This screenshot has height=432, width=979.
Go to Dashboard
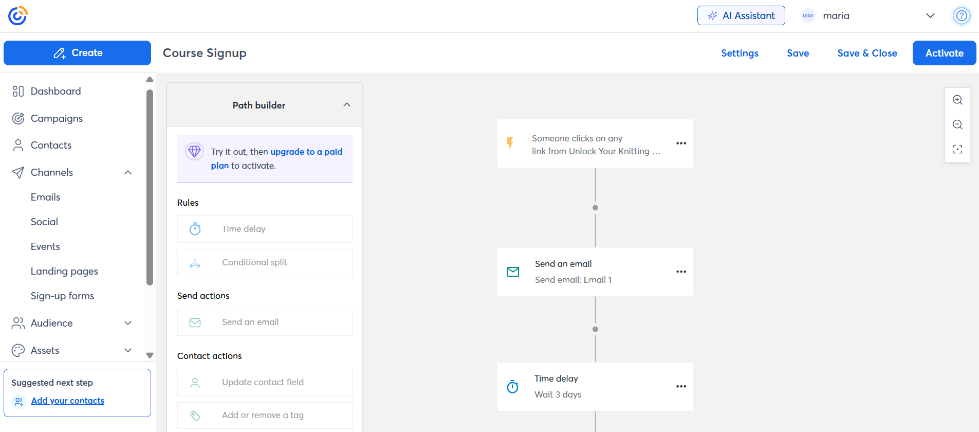[56, 91]
